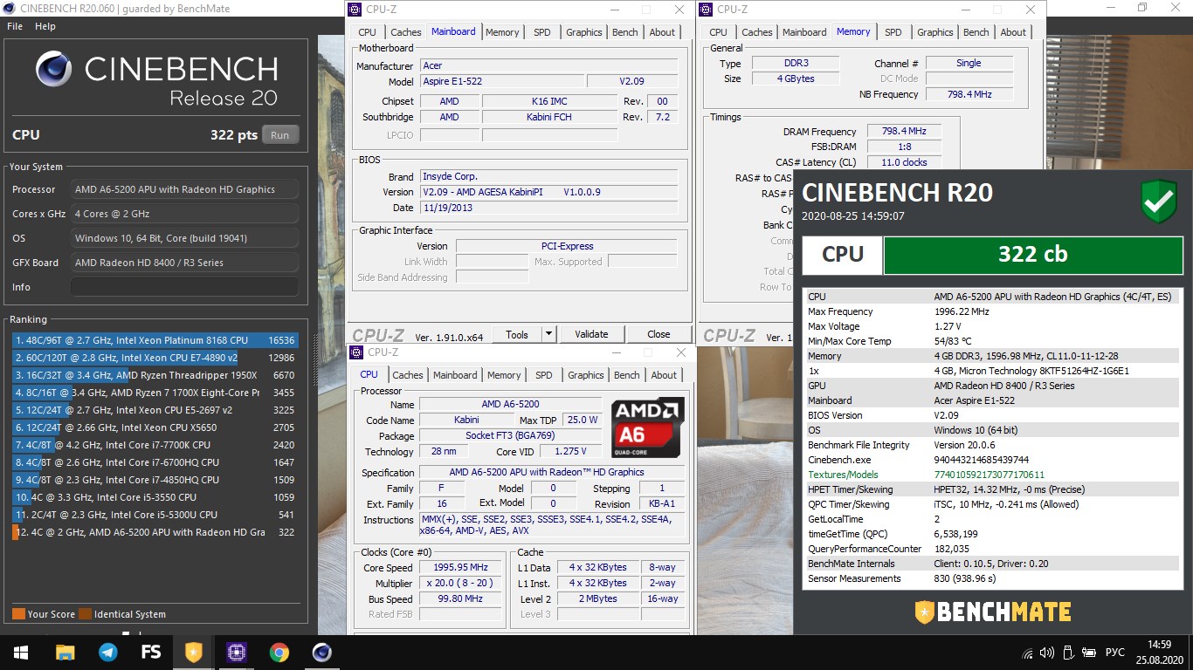Open SPD tab in Mainboard CPU-Z window

pyautogui.click(x=542, y=32)
